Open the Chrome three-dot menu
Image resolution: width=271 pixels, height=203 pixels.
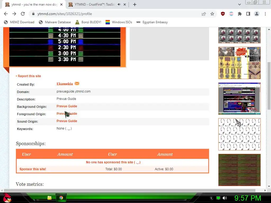(x=265, y=14)
